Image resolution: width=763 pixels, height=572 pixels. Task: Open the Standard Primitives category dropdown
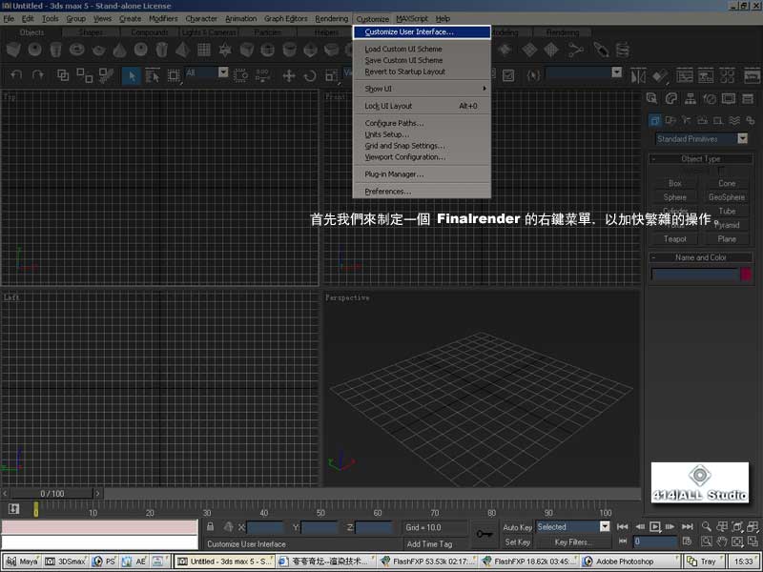(742, 138)
